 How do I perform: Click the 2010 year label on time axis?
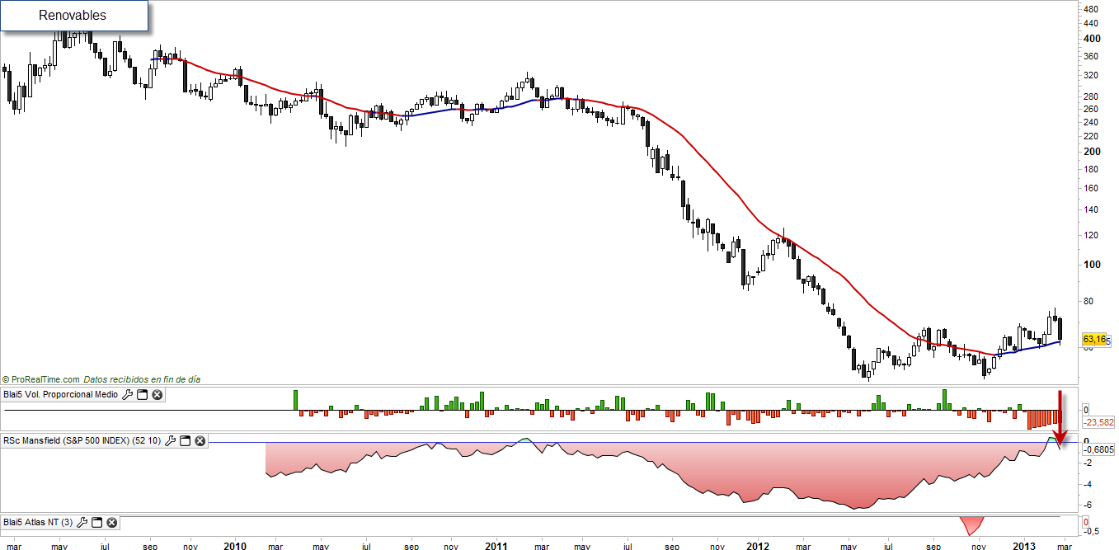tap(235, 545)
